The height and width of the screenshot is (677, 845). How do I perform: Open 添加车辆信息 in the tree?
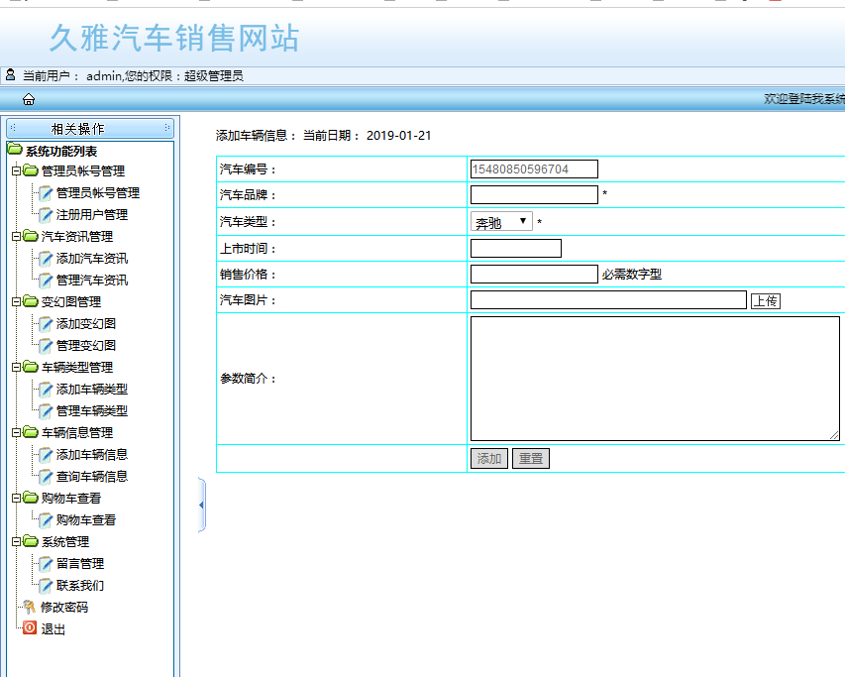91,455
